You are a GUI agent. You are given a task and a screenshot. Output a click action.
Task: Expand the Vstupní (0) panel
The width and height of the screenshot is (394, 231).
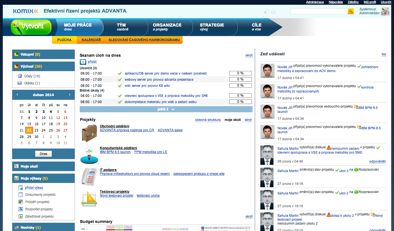44,54
